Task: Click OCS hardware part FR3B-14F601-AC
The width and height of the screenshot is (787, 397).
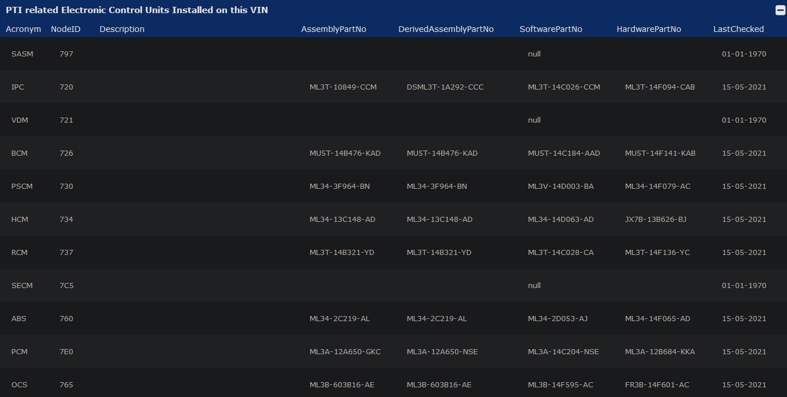Action: (x=657, y=385)
